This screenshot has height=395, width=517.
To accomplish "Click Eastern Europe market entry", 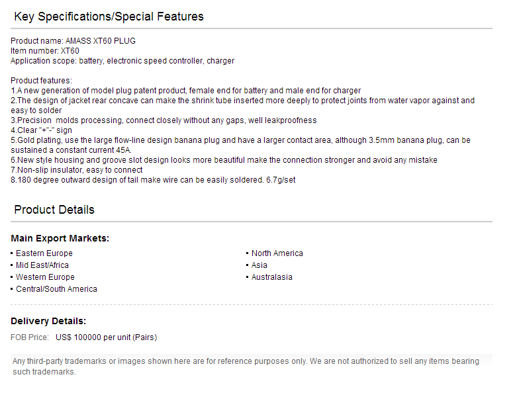I will click(x=44, y=253).
